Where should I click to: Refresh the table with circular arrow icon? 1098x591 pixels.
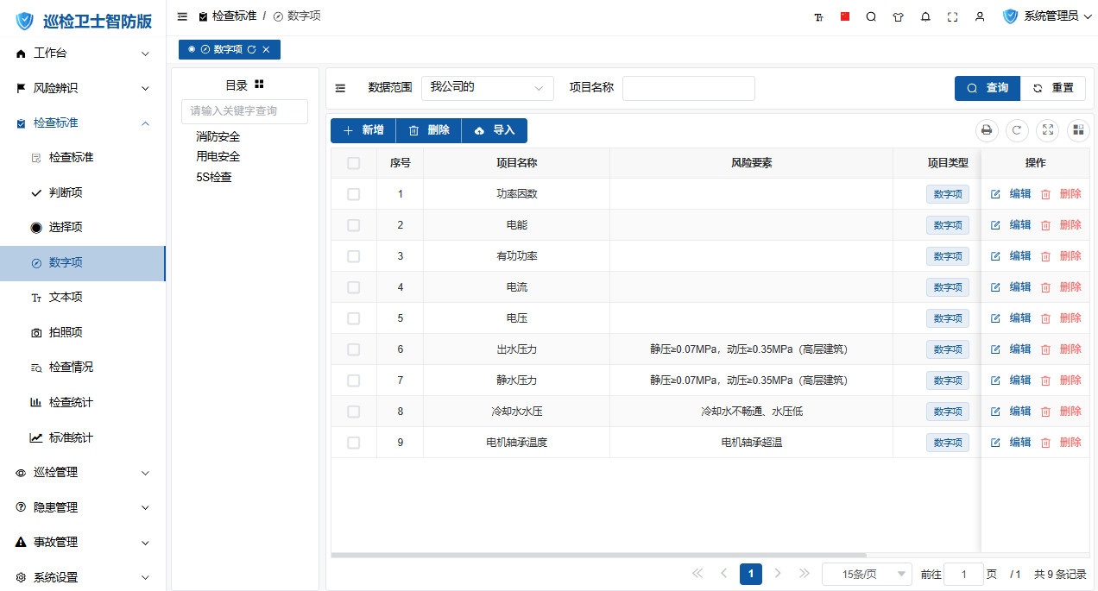click(x=1017, y=130)
